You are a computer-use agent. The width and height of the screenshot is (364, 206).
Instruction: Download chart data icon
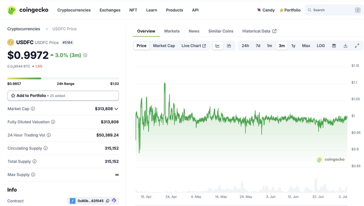[345, 46]
